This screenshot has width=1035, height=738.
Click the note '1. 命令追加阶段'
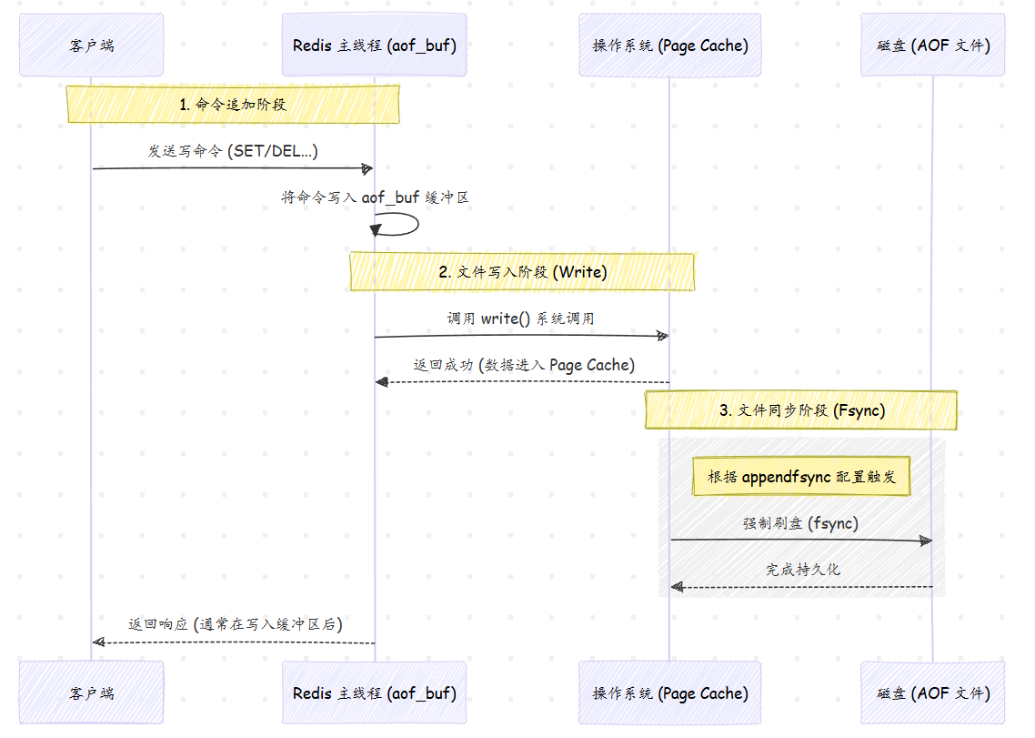(233, 104)
